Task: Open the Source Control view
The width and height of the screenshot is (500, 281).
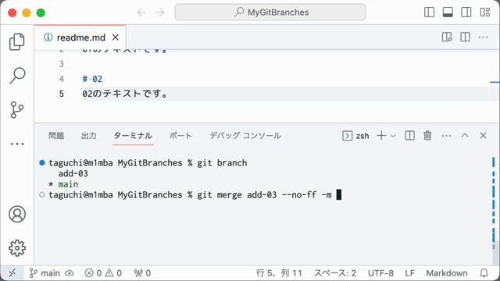Action: tap(17, 110)
